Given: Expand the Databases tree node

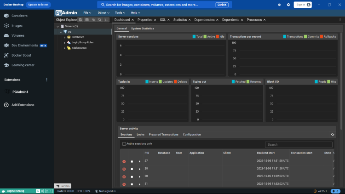Looking at the screenshot, I should [x=65, y=37].
